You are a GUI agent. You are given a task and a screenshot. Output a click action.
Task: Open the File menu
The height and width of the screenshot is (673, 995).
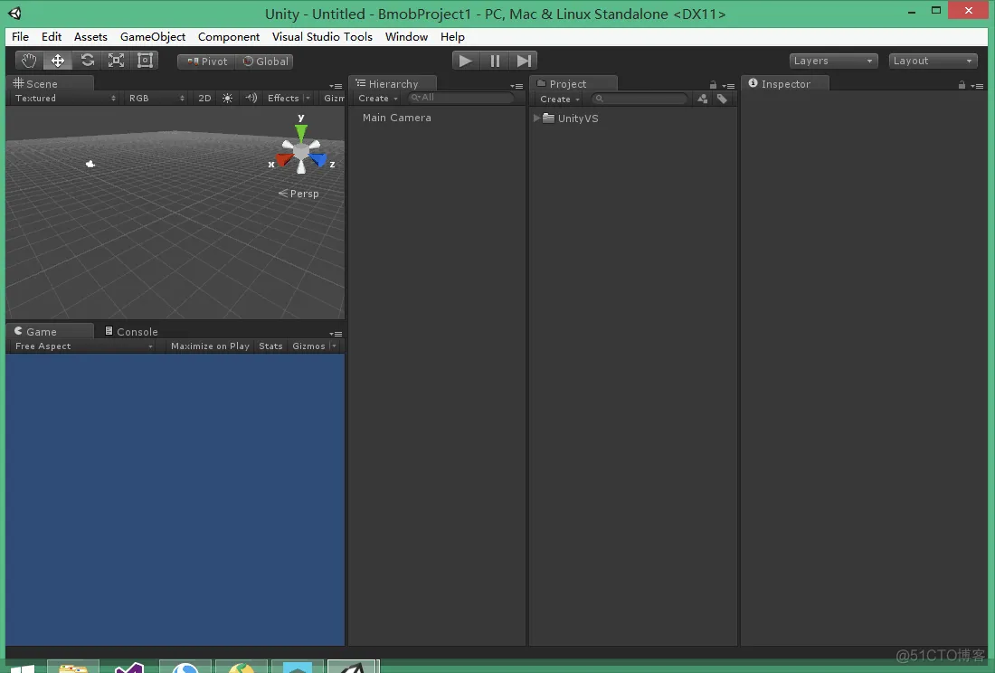20,37
